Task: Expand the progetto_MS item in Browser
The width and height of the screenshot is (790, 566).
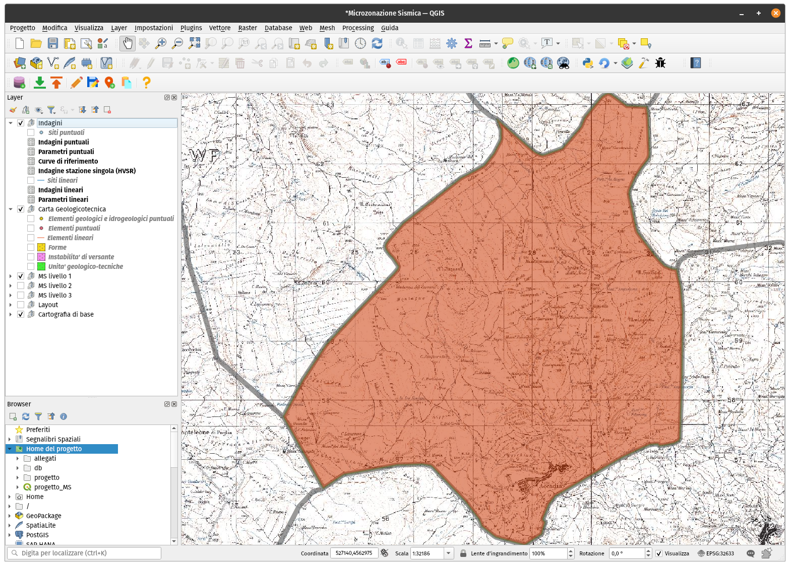Action: coord(18,487)
